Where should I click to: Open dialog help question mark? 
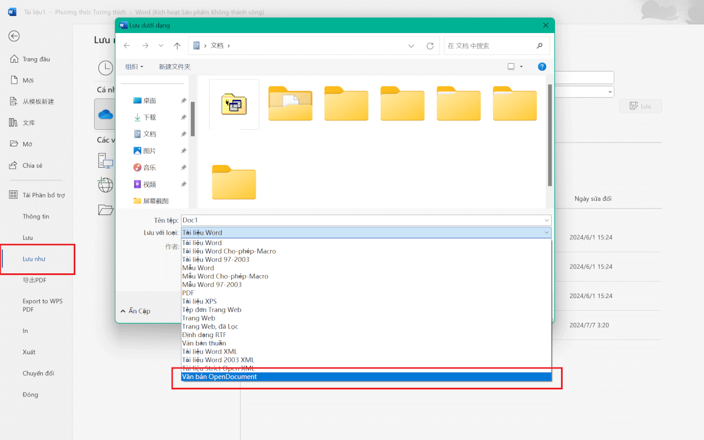[542, 67]
